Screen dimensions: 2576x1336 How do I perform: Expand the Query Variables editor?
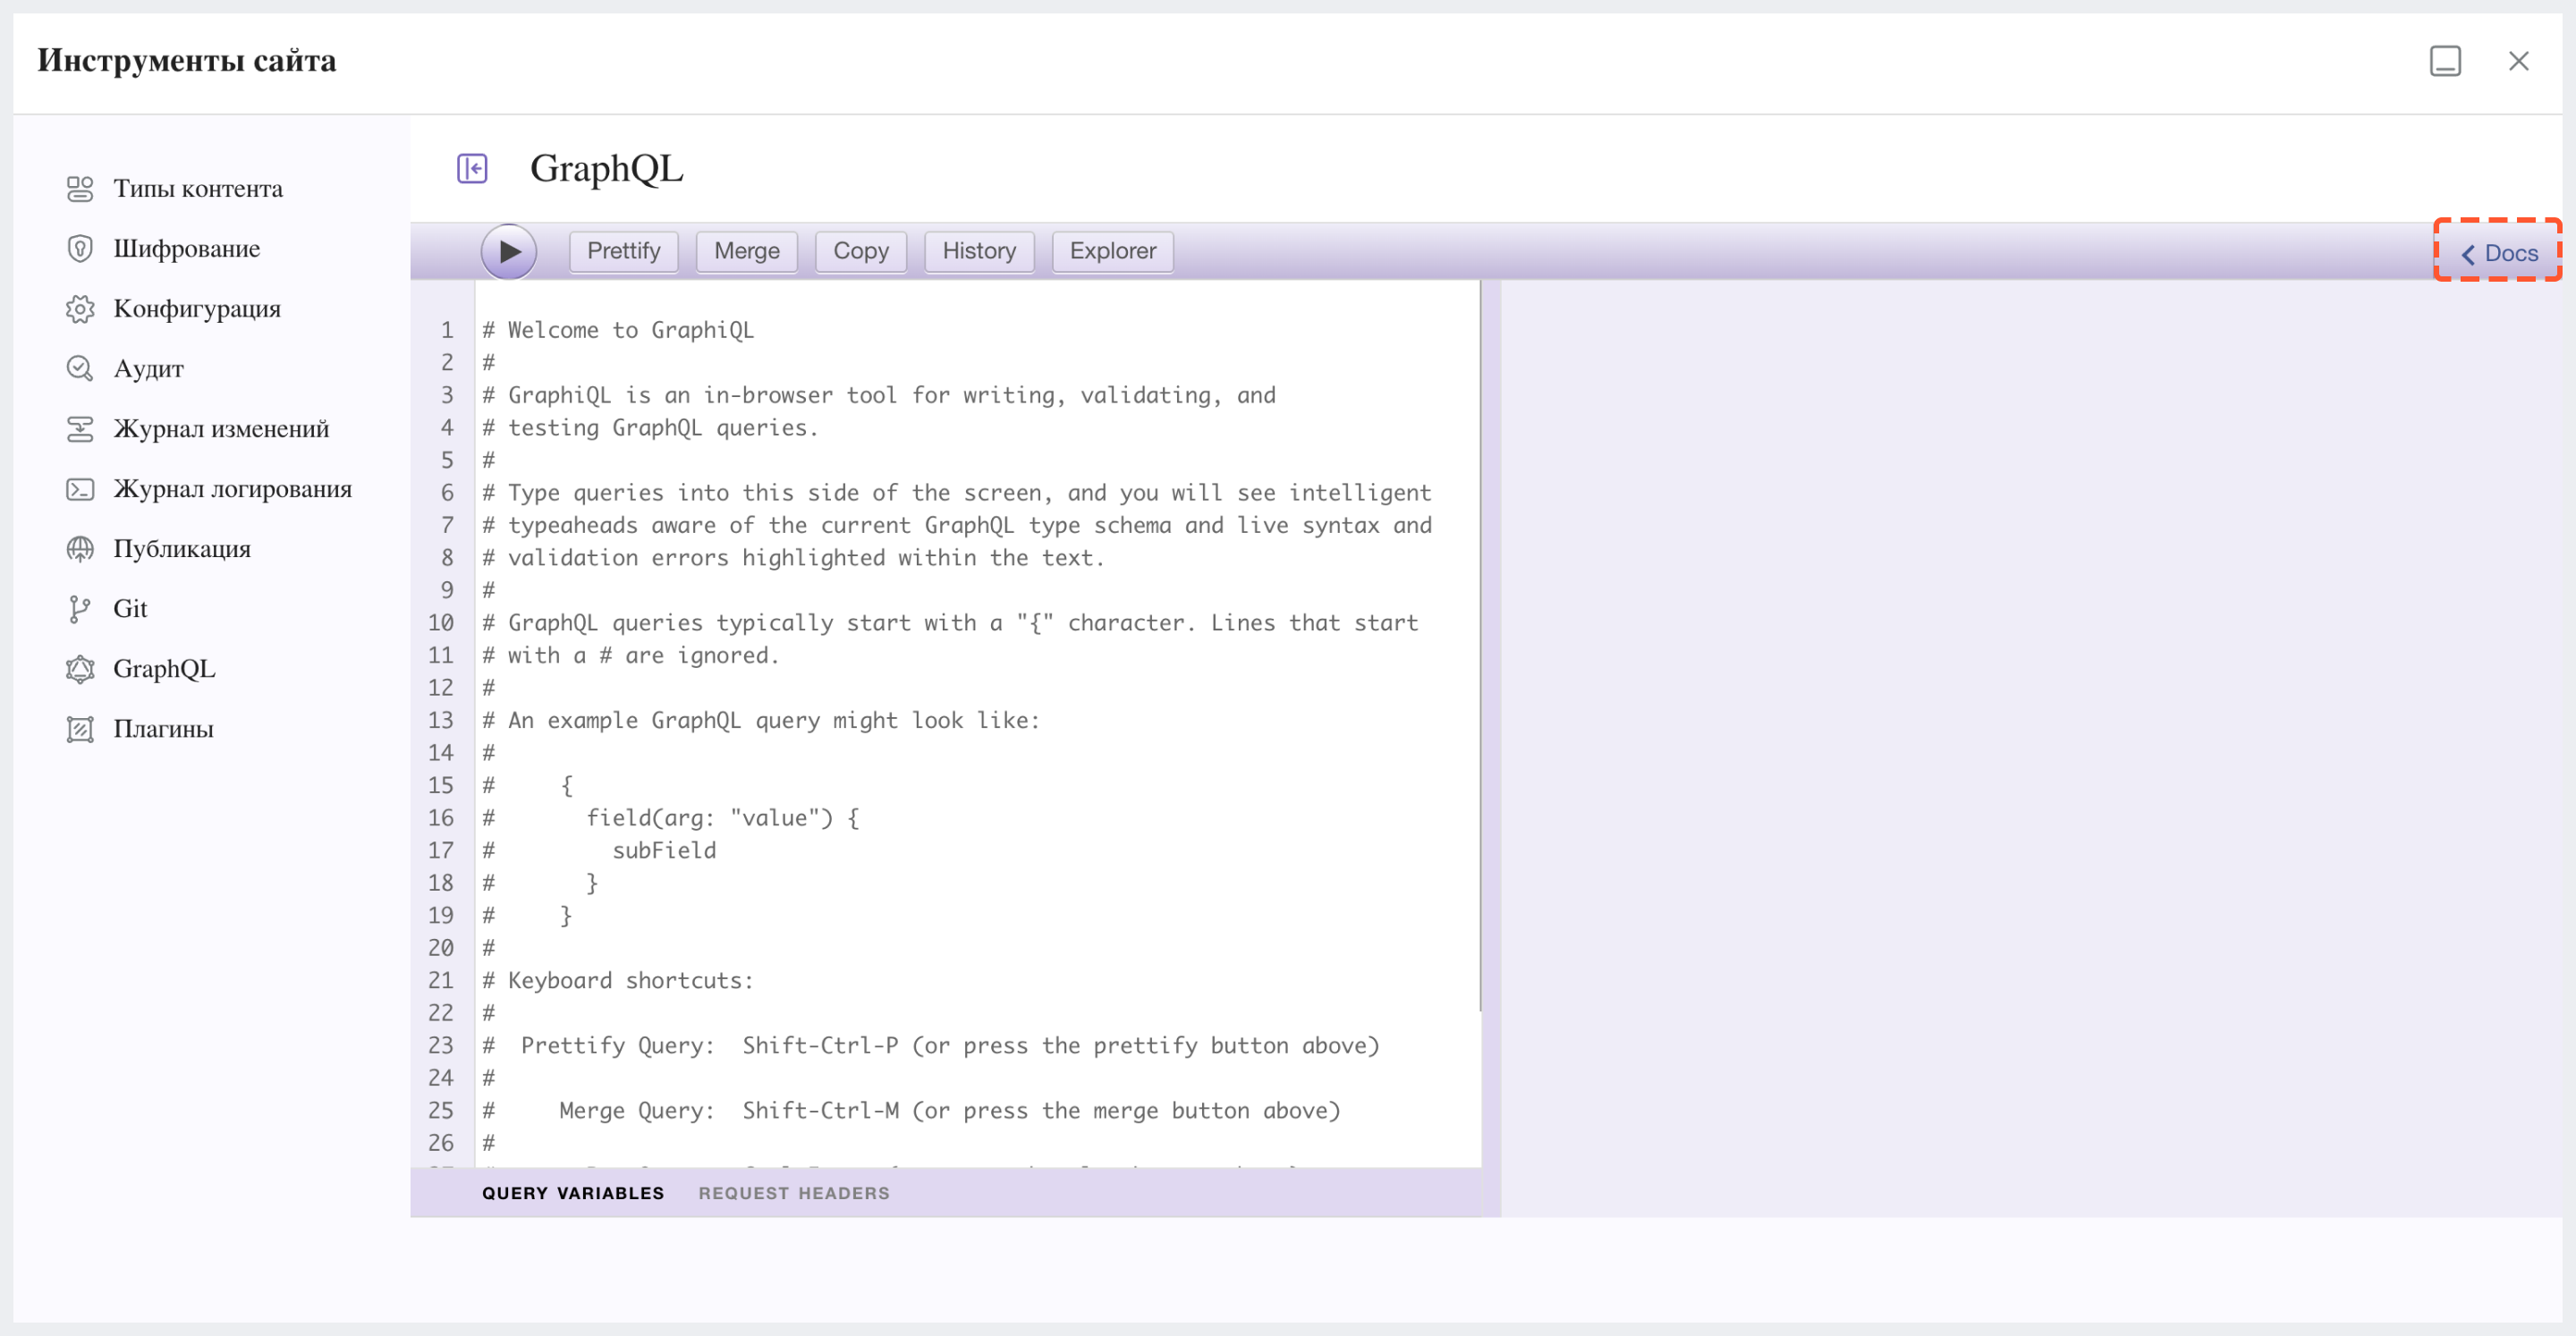573,1193
